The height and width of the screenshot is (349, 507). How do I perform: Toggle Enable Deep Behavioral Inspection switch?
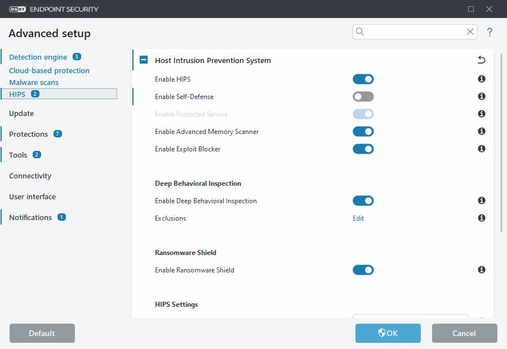click(x=363, y=200)
